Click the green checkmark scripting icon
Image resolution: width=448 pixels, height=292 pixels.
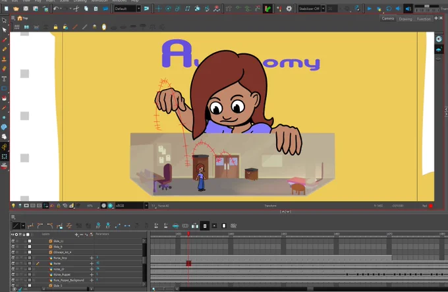pos(267,9)
